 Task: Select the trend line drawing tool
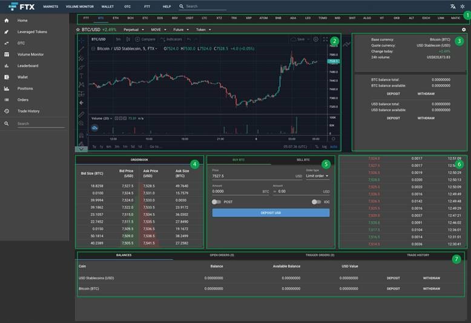[81, 49]
